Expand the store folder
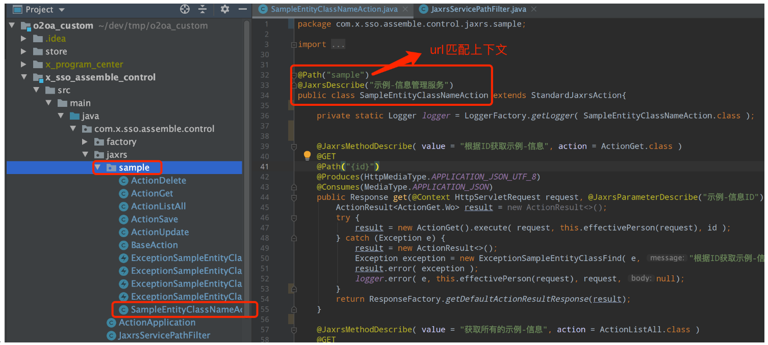The width and height of the screenshot is (768, 345). (23, 51)
